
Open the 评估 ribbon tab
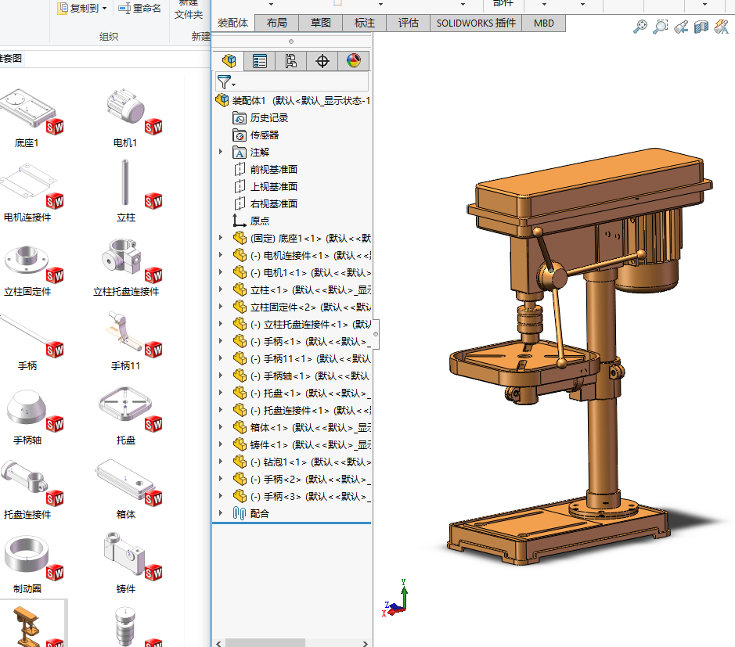(x=409, y=23)
